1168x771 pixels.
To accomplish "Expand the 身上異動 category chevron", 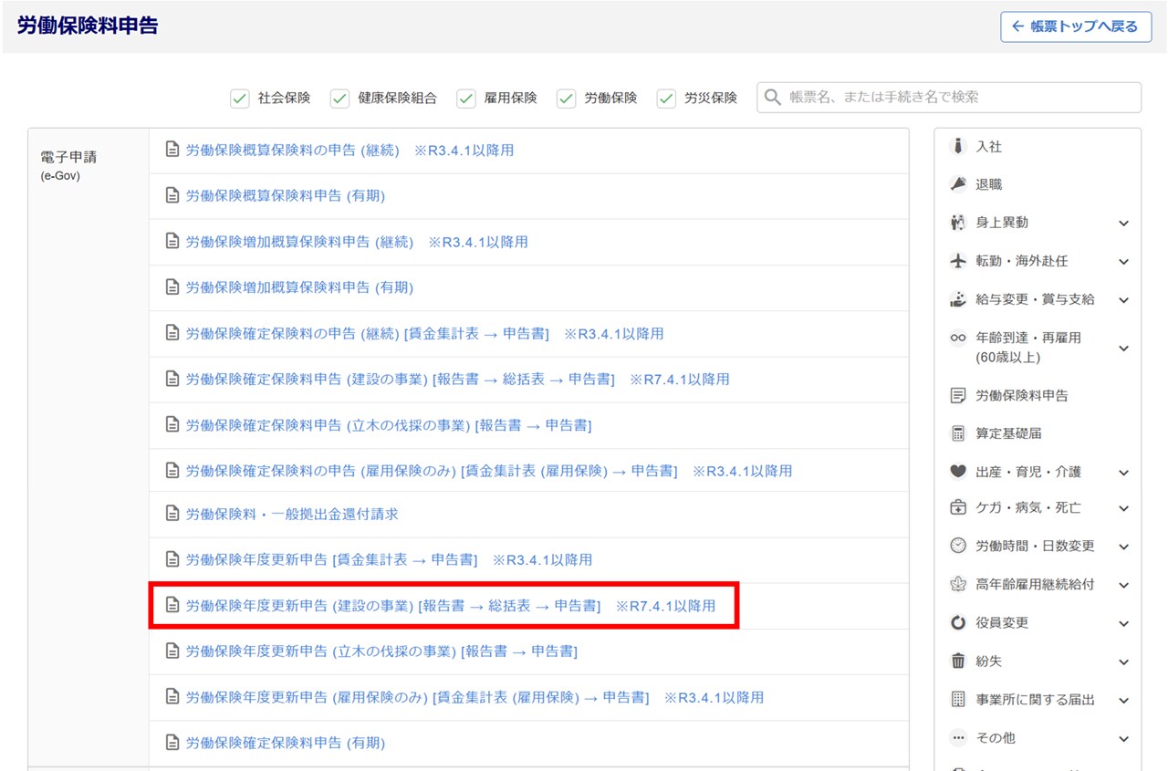I will (1123, 224).
